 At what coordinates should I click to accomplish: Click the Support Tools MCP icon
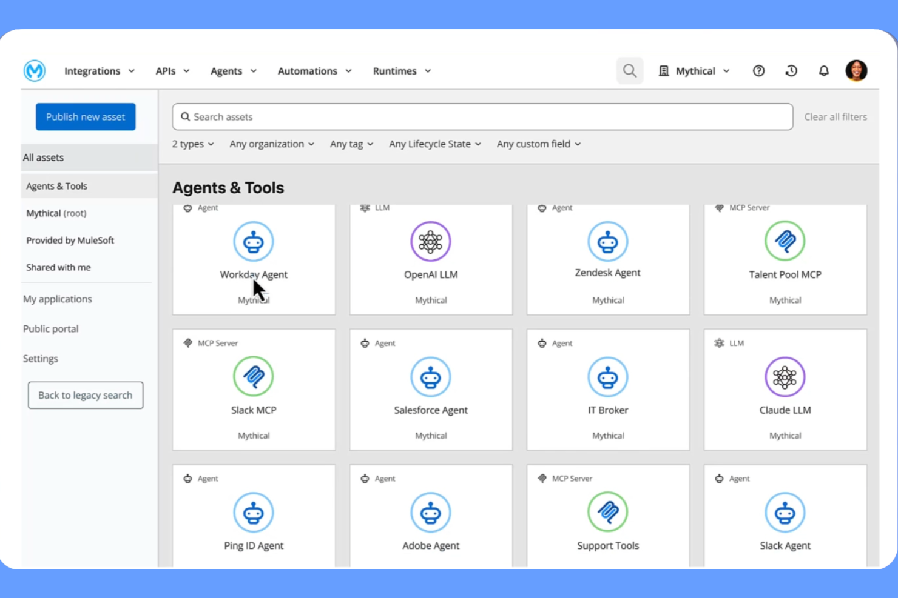coord(608,513)
